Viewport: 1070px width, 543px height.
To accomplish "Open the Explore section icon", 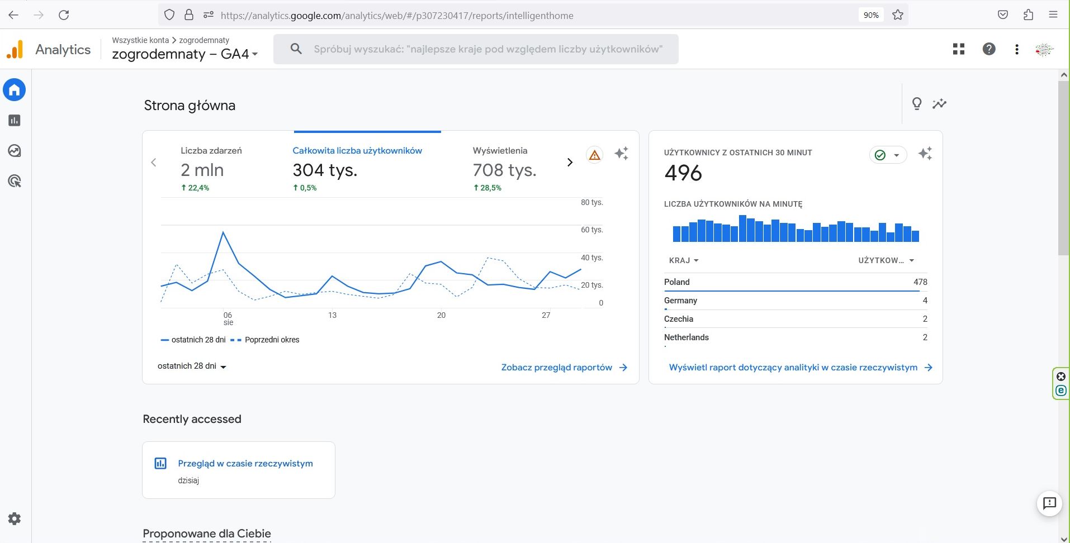I will click(x=15, y=151).
